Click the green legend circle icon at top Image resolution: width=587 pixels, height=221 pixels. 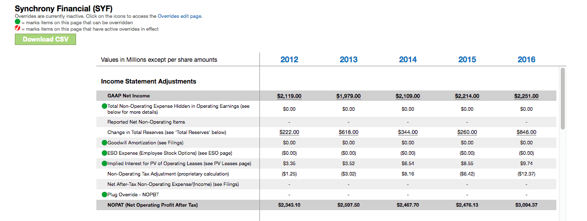click(17, 22)
